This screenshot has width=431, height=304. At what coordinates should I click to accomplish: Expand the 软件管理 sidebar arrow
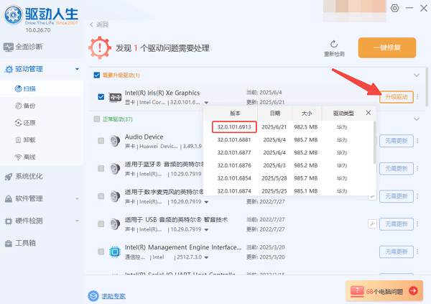(x=78, y=198)
